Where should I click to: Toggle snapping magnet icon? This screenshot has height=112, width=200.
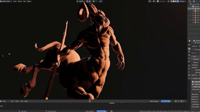coord(87,1)
